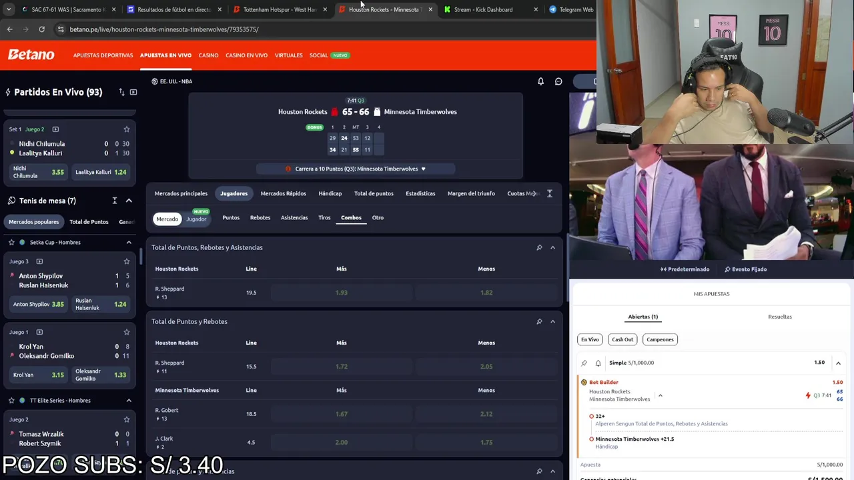Filter open bets by Campeones

pos(660,339)
